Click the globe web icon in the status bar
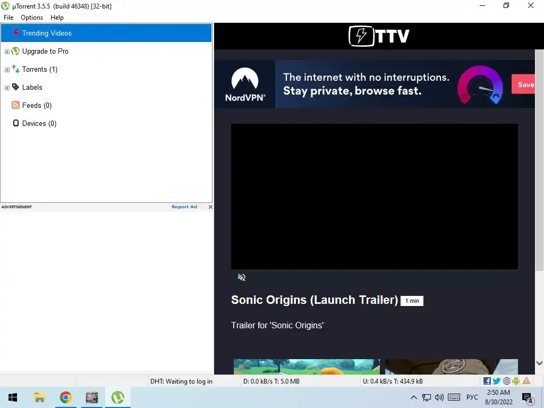 coord(506,381)
